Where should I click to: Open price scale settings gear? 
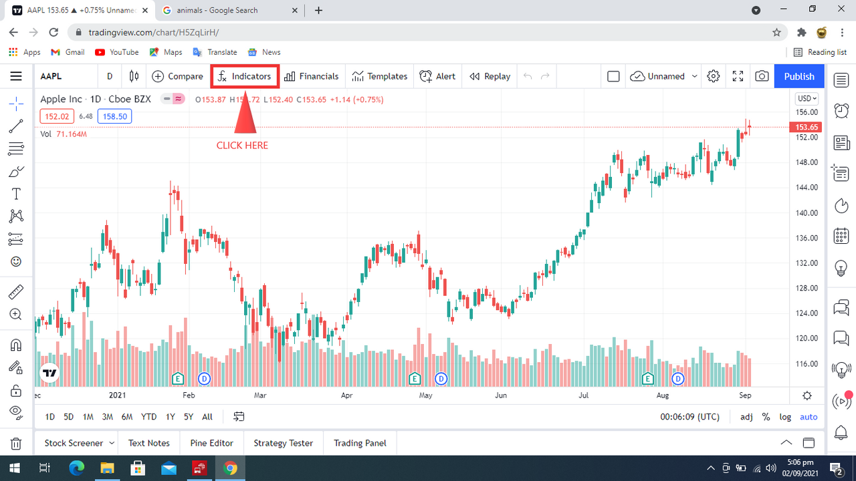[807, 395]
